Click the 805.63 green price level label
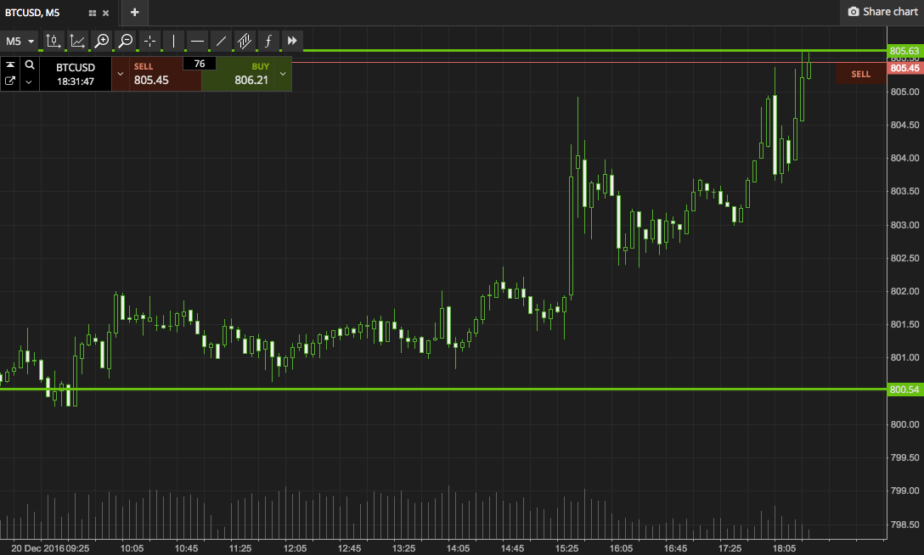 (904, 51)
